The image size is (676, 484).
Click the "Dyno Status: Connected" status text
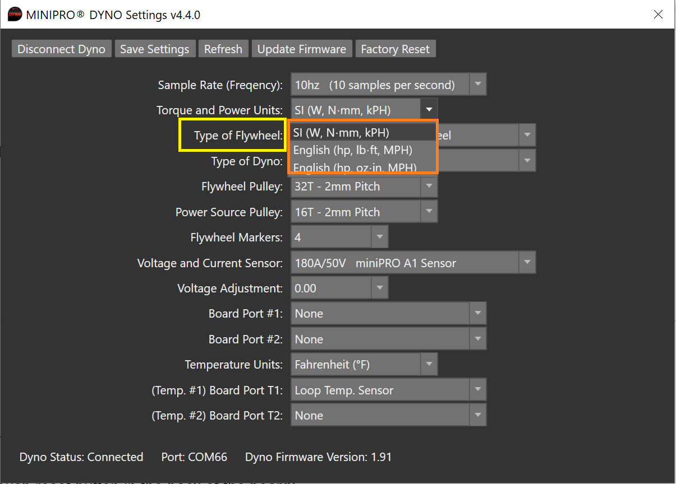[x=81, y=457]
